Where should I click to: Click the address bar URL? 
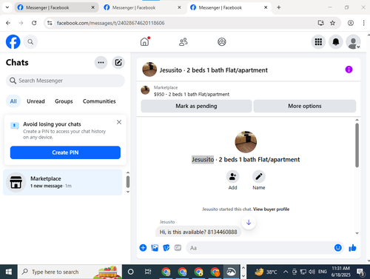click(x=110, y=23)
